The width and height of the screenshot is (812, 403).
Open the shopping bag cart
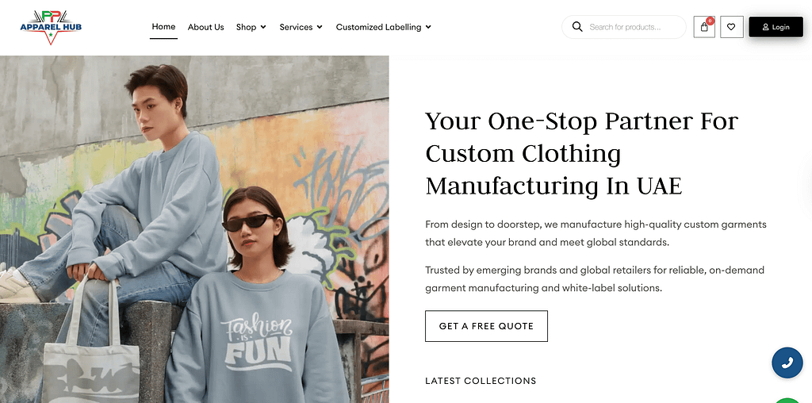coord(703,28)
